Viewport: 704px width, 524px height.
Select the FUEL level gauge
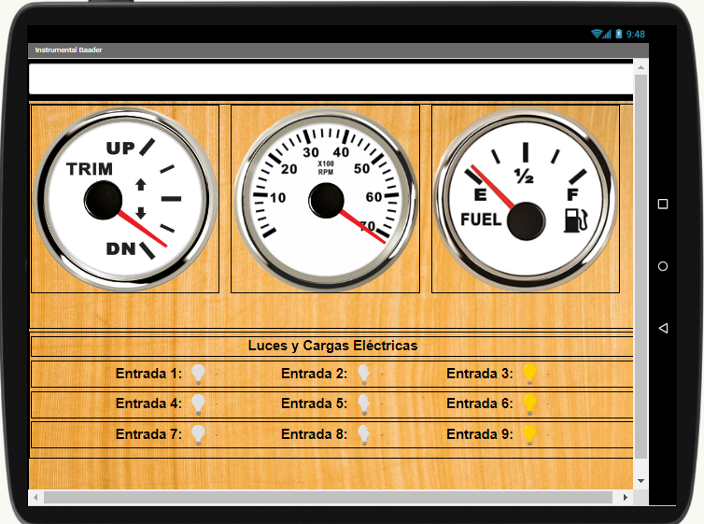pos(526,200)
